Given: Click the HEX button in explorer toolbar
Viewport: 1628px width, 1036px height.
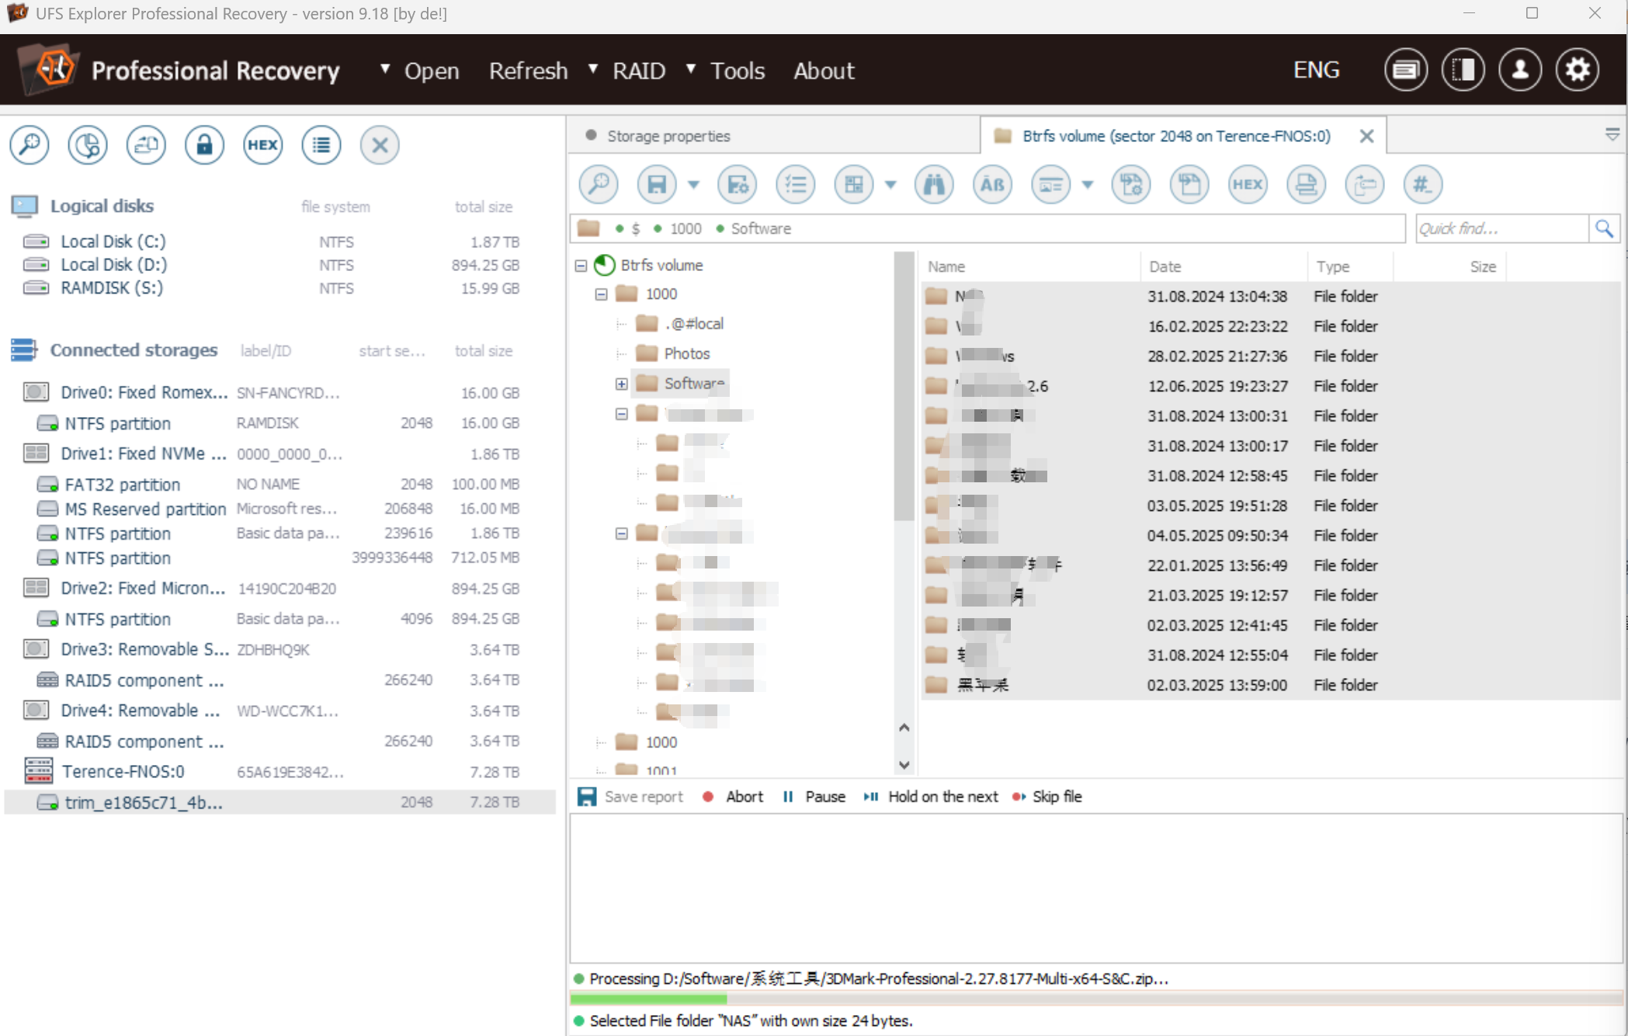Looking at the screenshot, I should pos(1248,185).
